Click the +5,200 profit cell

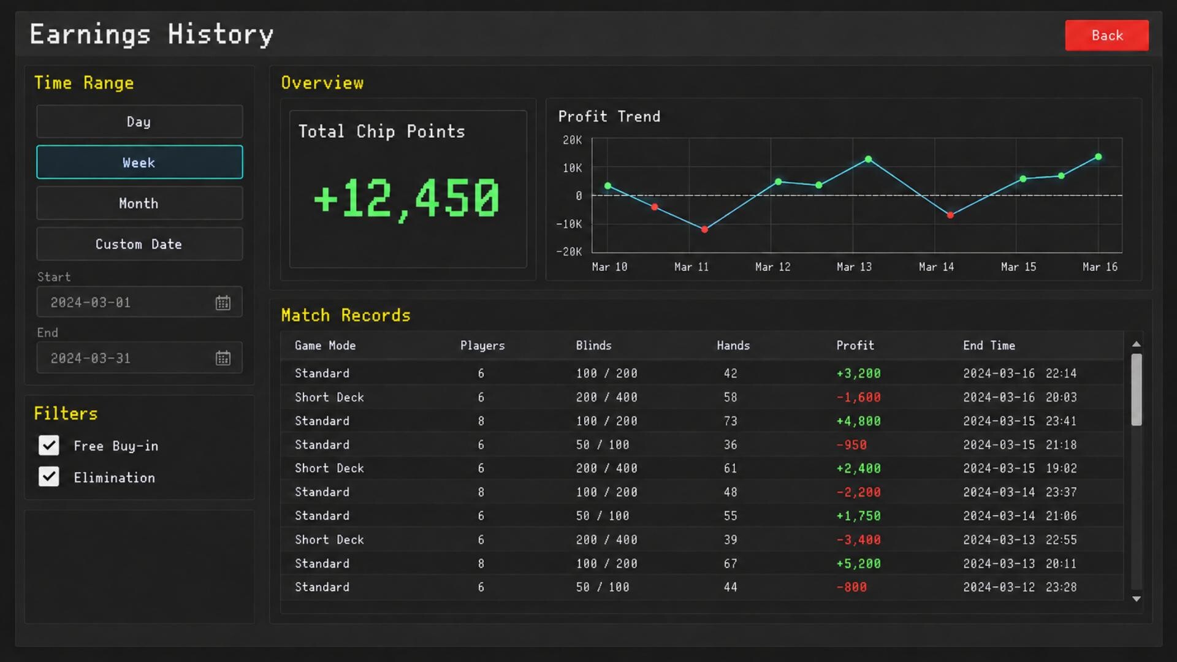[x=858, y=564]
